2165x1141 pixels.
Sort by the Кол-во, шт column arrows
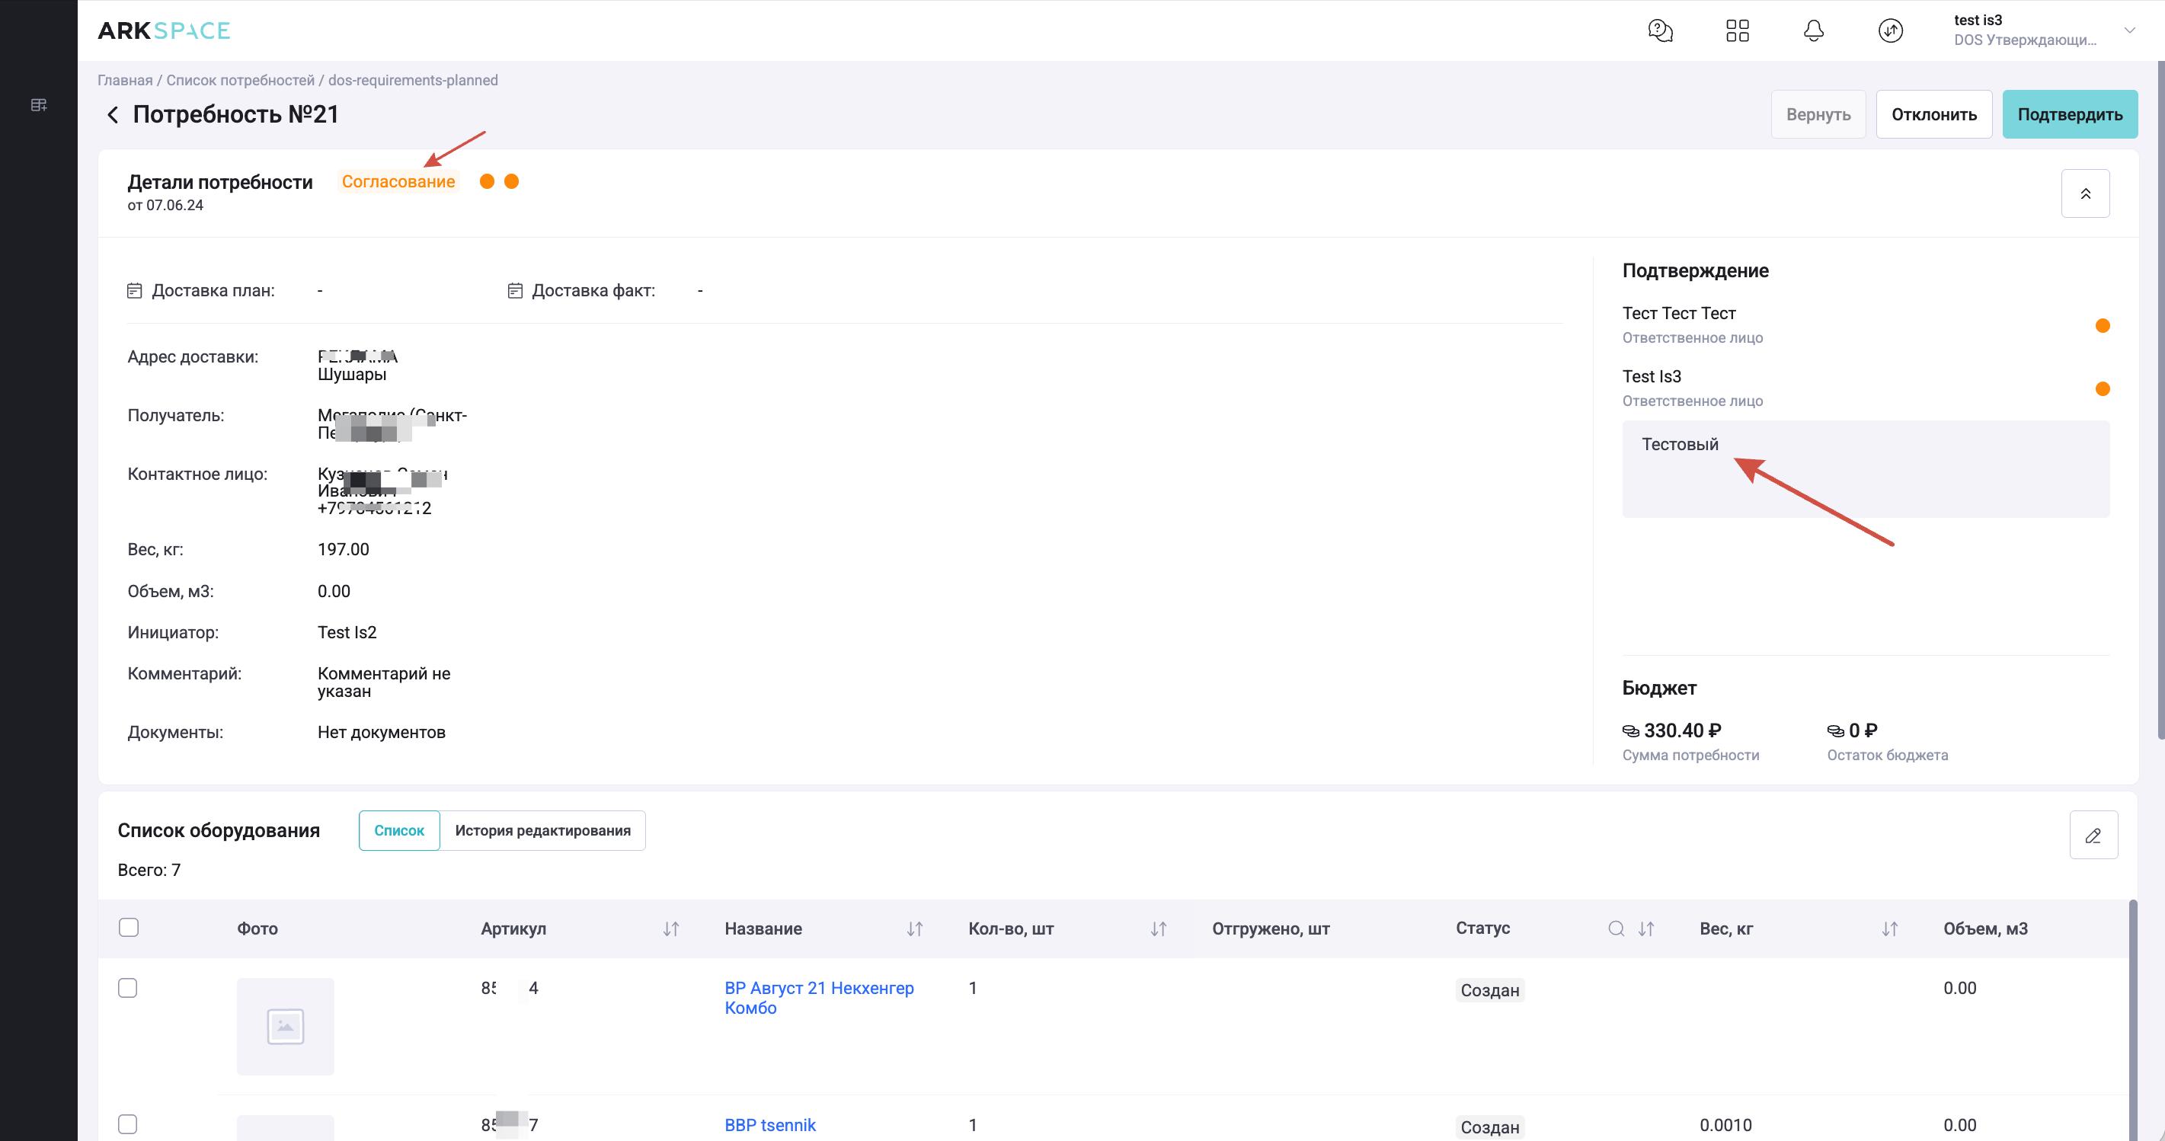pyautogui.click(x=1158, y=928)
